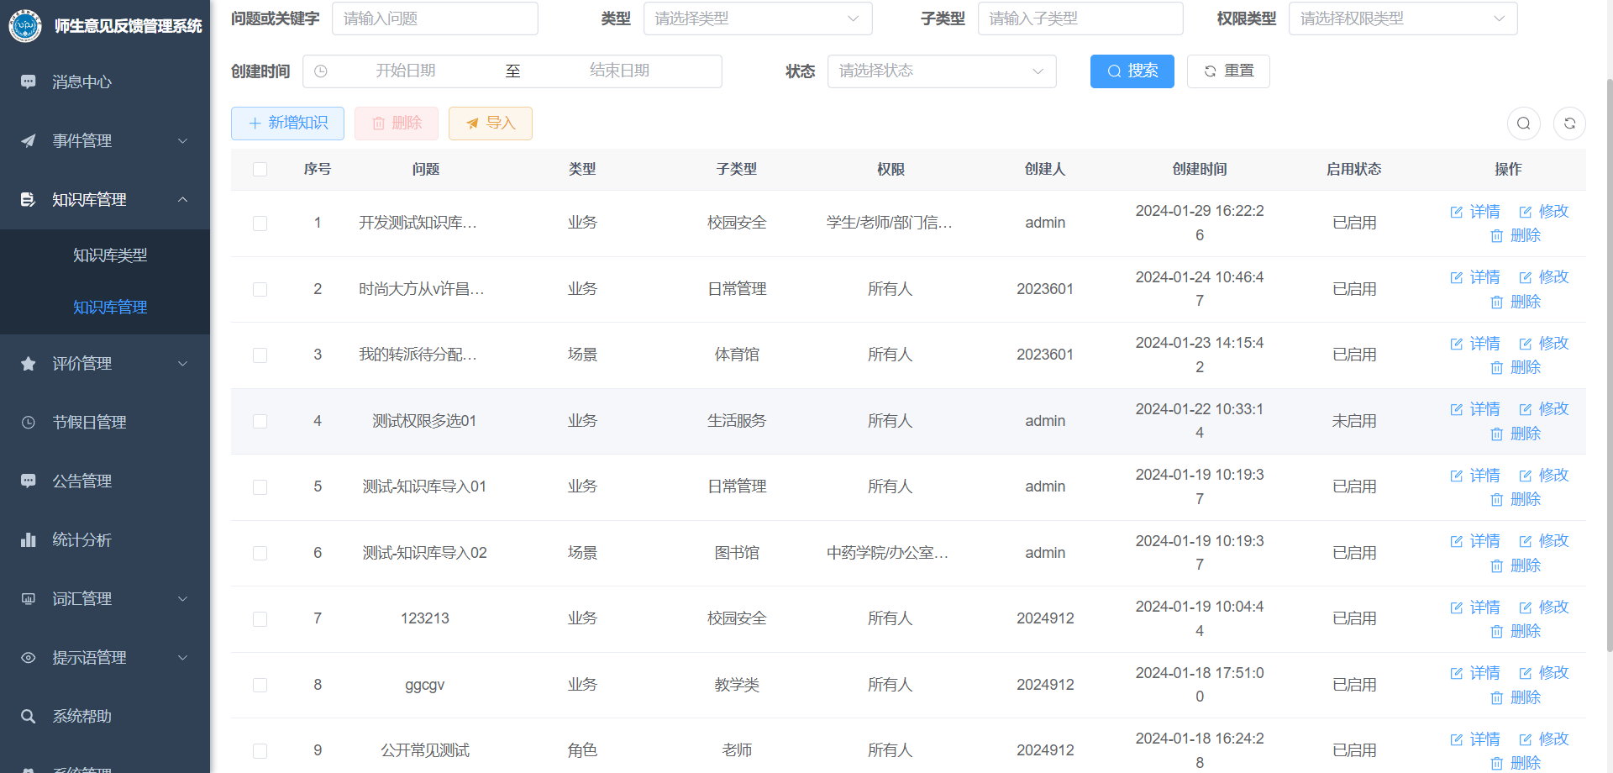The width and height of the screenshot is (1613, 773).
Task: Check the checkbox for row 8 ggcgv
Action: 260,685
